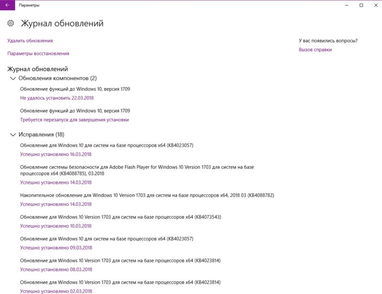Click the Журнал обновлений page title

(x=62, y=23)
